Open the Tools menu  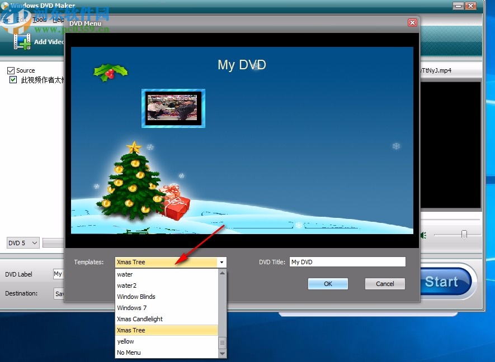(39, 20)
